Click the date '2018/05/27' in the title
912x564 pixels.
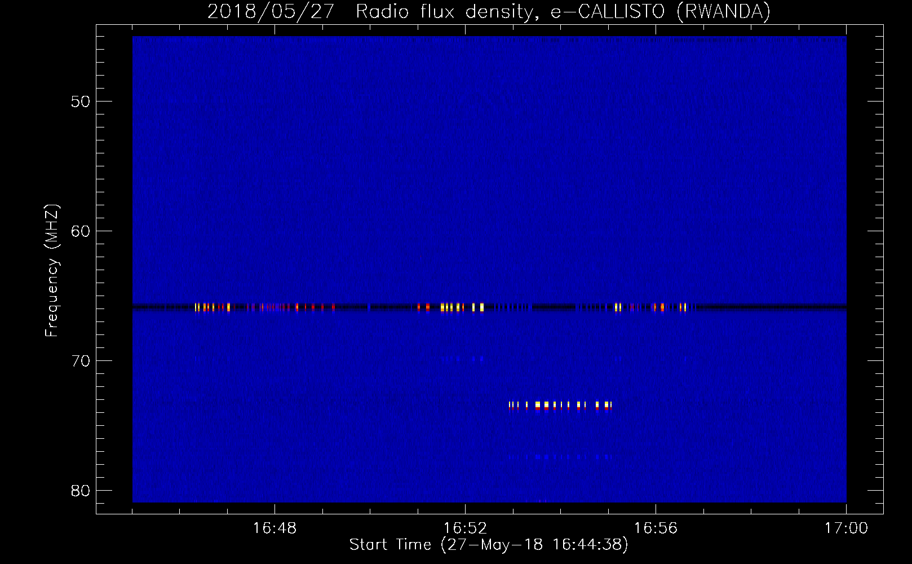coord(271,11)
